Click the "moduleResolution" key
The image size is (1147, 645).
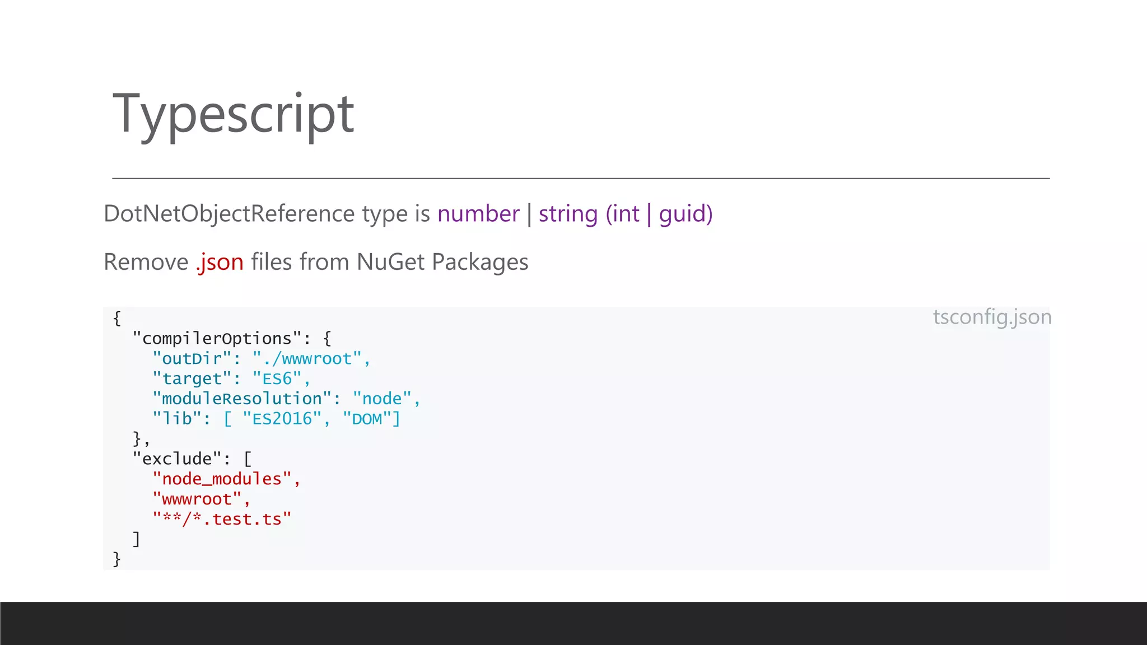pos(242,399)
